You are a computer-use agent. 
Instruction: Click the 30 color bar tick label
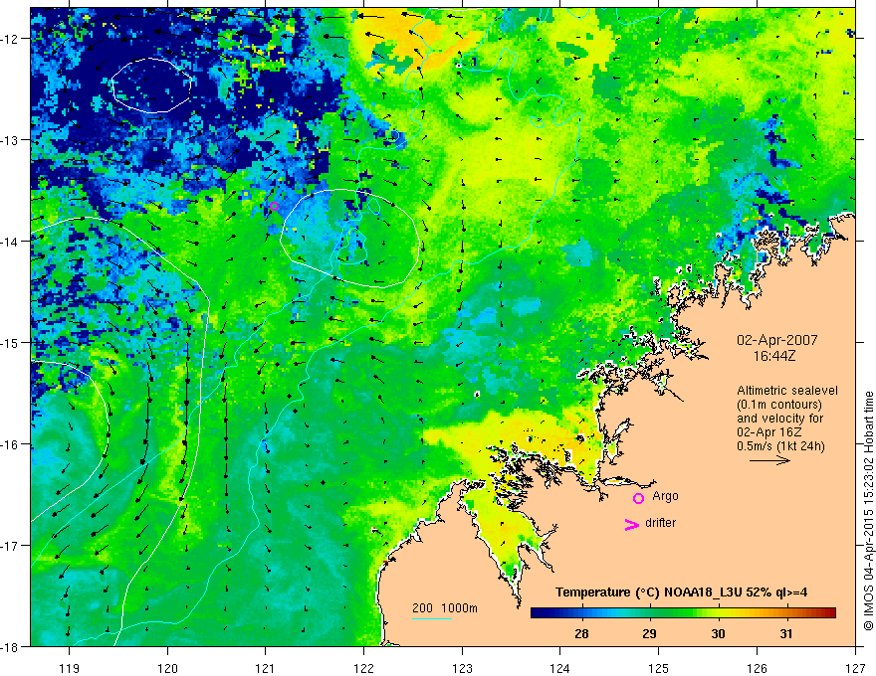(x=718, y=633)
